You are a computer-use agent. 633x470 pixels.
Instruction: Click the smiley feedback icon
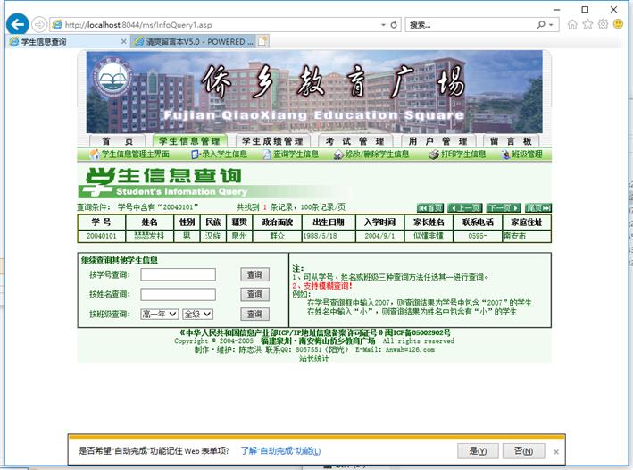618,24
